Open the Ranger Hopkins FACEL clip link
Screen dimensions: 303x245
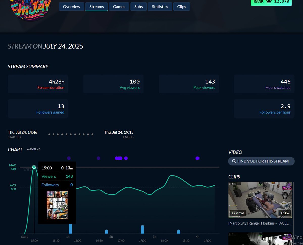coord(260,223)
